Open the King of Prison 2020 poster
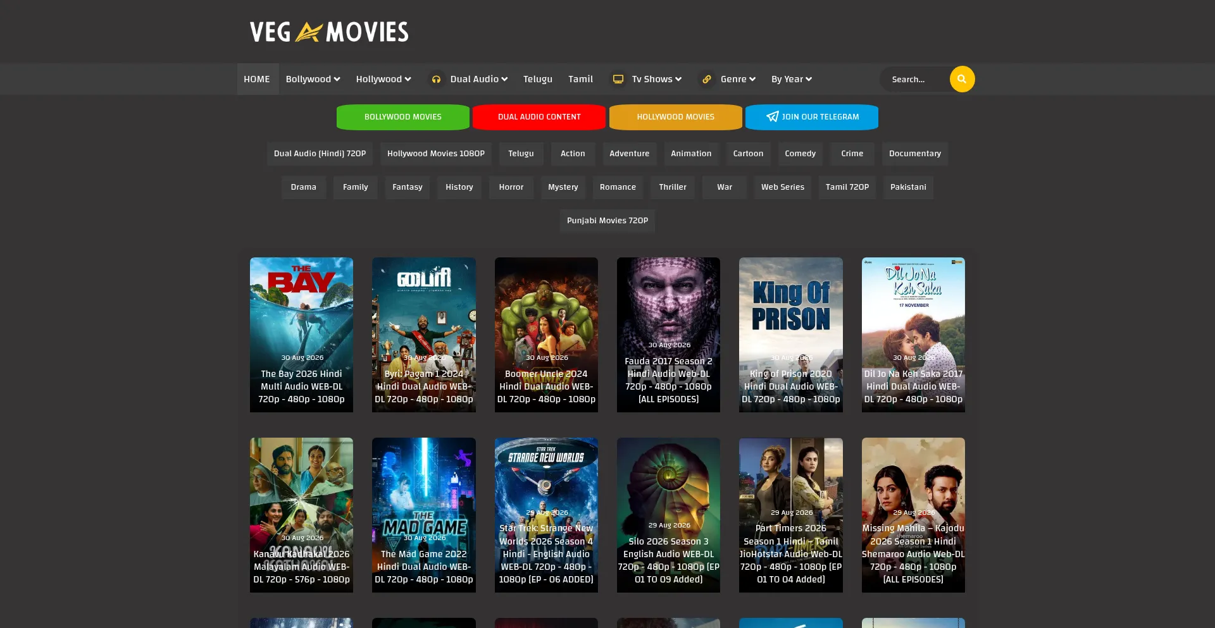The image size is (1215, 628). (791, 335)
